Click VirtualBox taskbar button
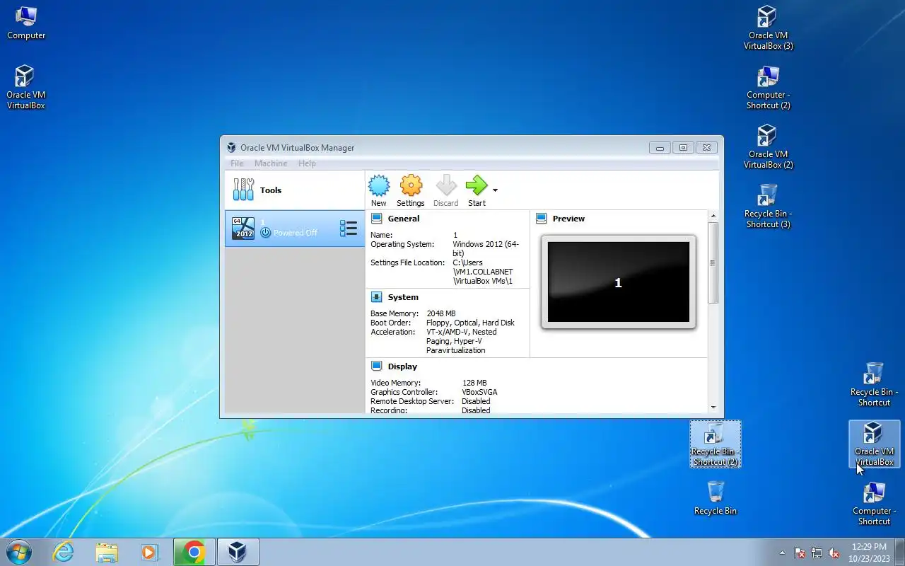This screenshot has width=905, height=566. [x=238, y=552]
